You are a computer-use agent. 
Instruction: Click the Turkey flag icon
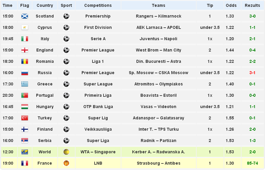[x=25, y=118]
